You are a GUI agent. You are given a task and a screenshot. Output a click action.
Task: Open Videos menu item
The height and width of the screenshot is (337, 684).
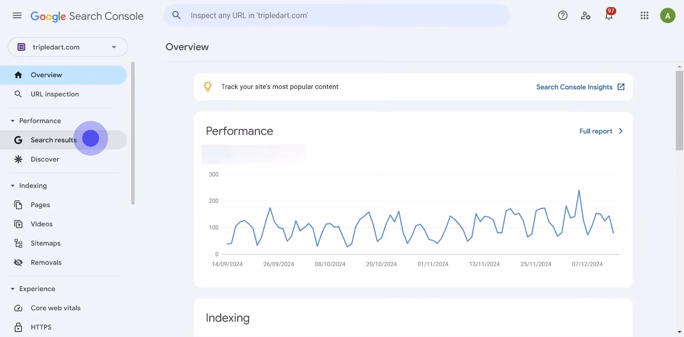pyautogui.click(x=63, y=224)
